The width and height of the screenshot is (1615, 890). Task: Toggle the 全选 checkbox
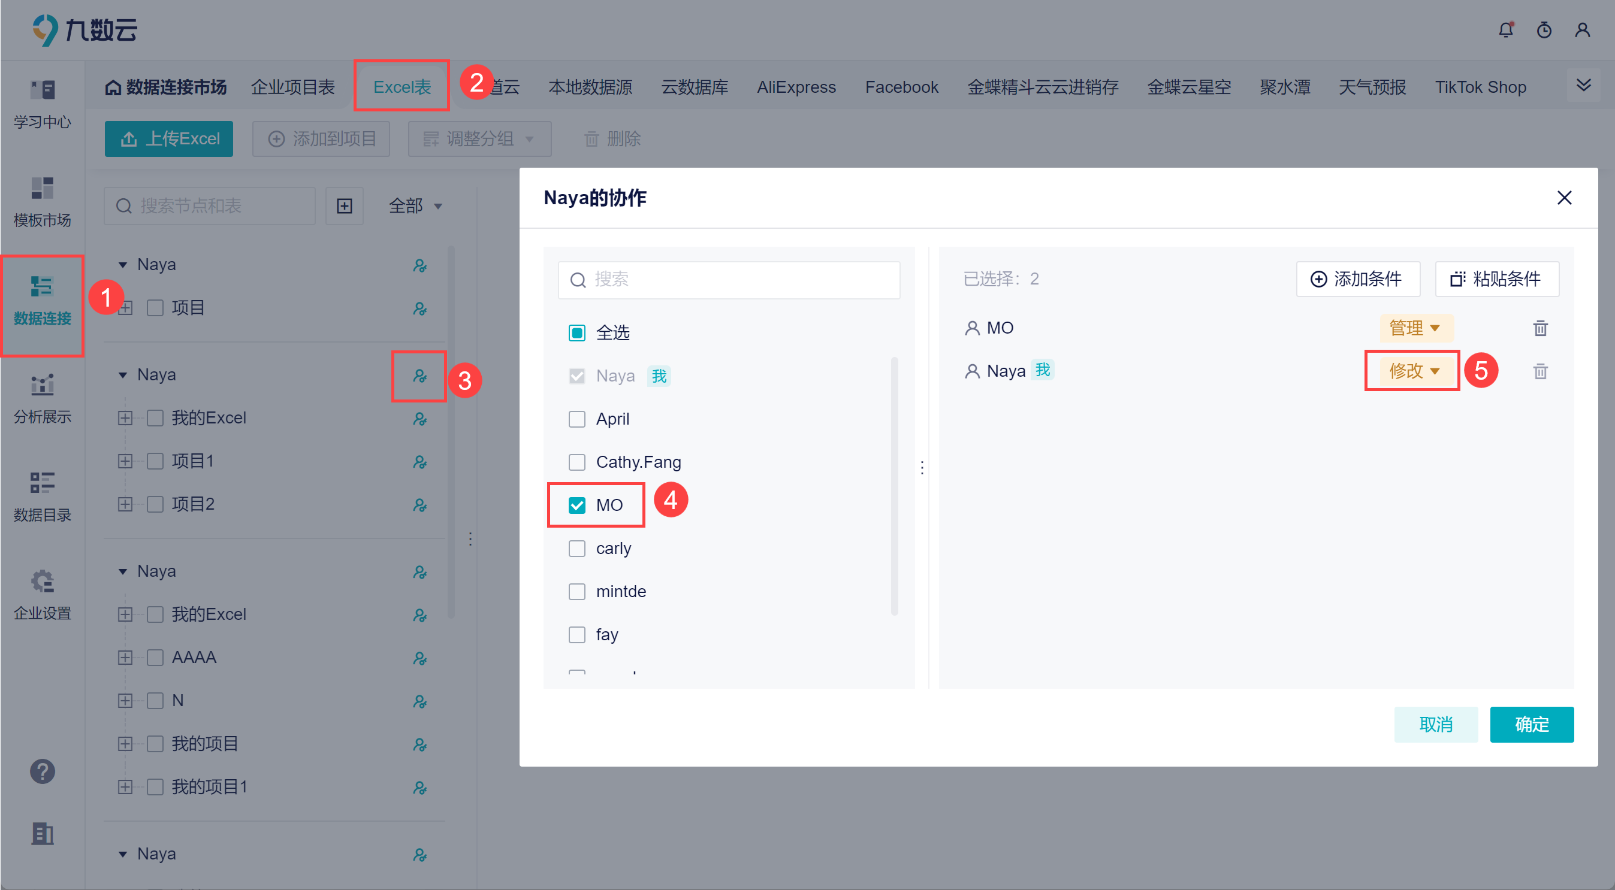click(576, 333)
